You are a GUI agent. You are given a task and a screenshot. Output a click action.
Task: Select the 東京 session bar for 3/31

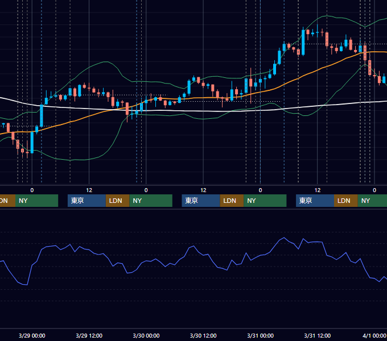click(x=315, y=201)
